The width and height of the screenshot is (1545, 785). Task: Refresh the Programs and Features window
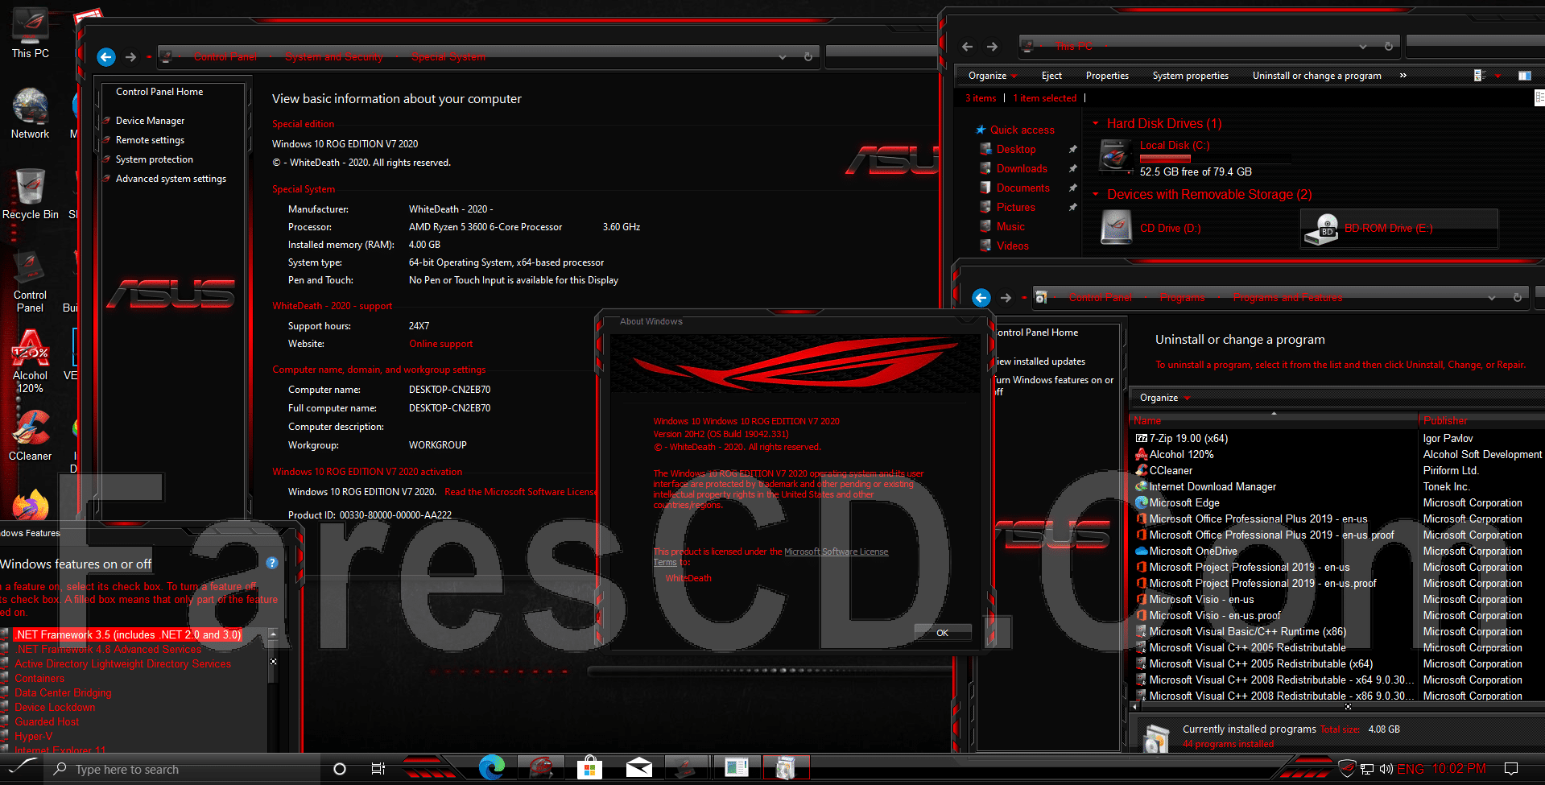(1518, 298)
